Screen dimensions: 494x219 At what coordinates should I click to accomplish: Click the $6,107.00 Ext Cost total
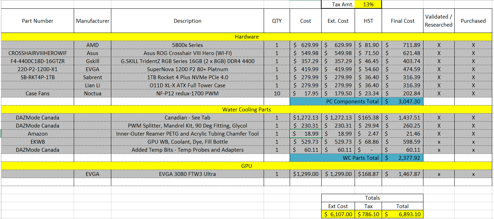(x=338, y=214)
